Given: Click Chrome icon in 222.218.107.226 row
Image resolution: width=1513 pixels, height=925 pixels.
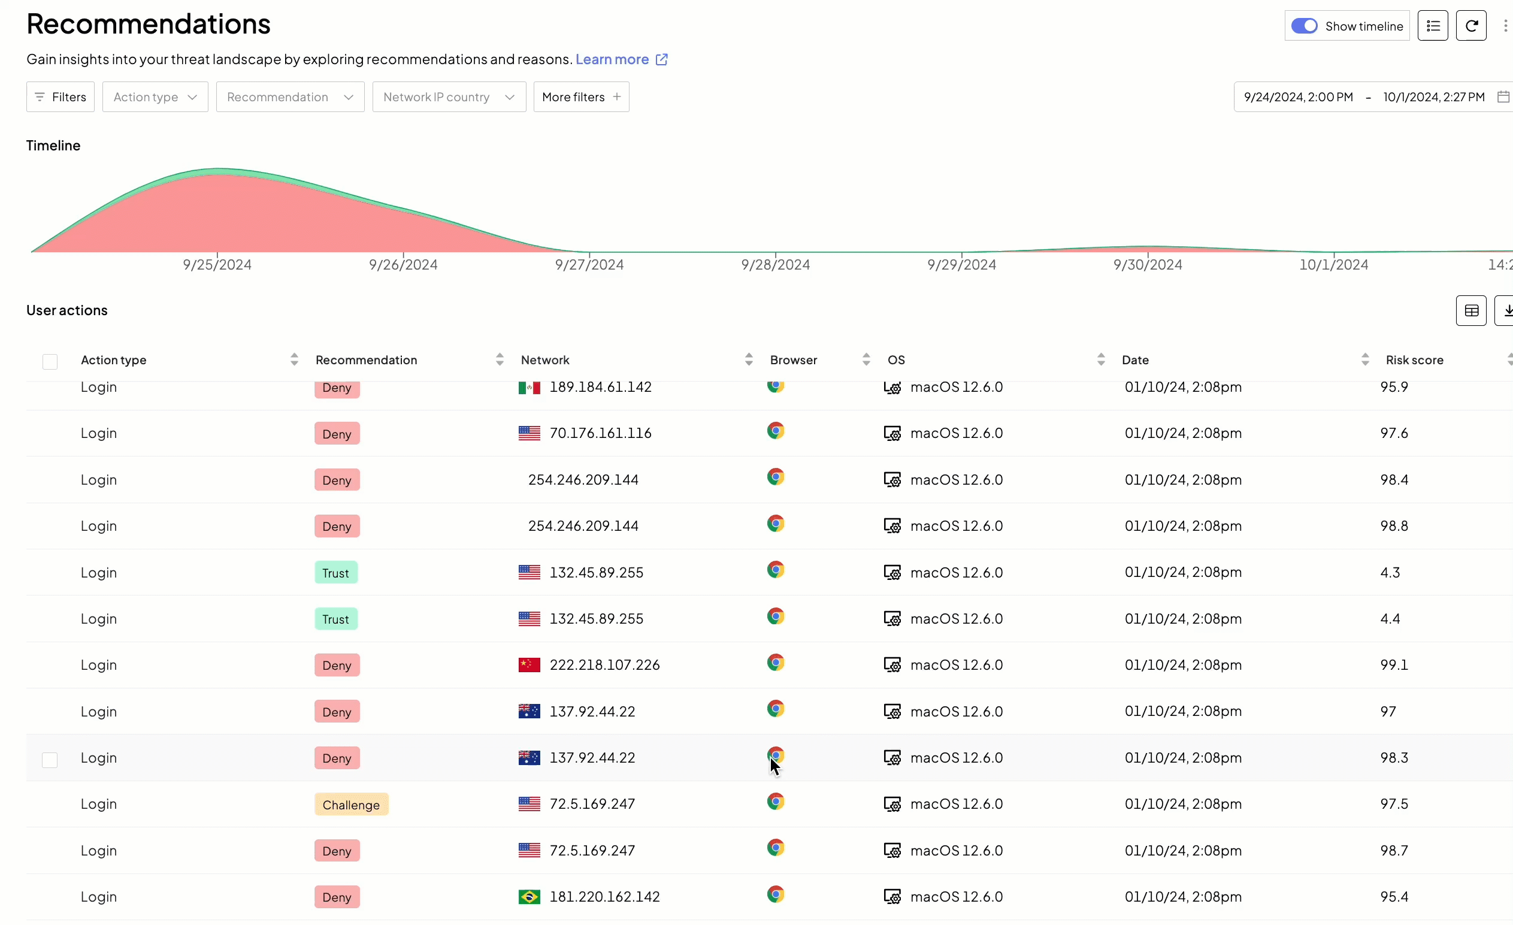Looking at the screenshot, I should point(776,663).
